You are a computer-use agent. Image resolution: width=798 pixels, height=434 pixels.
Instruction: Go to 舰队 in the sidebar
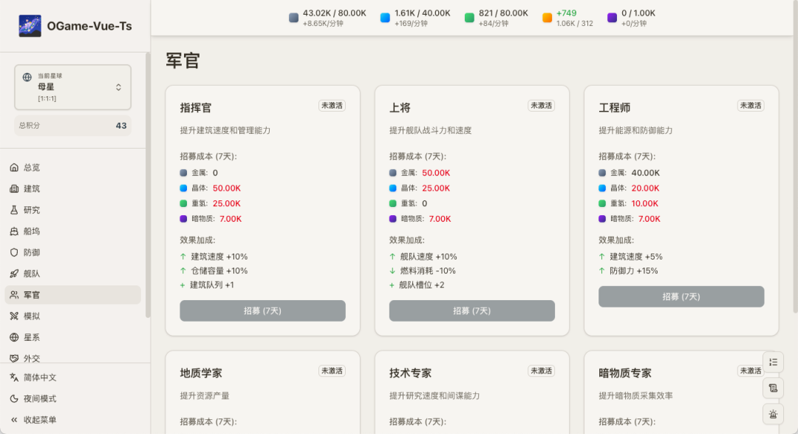point(32,274)
